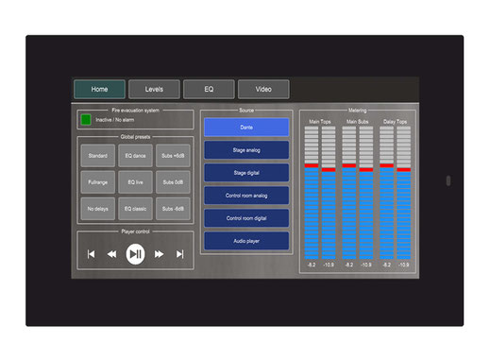Apply the EQ classic preset
The width and height of the screenshot is (490, 360).
tap(135, 209)
